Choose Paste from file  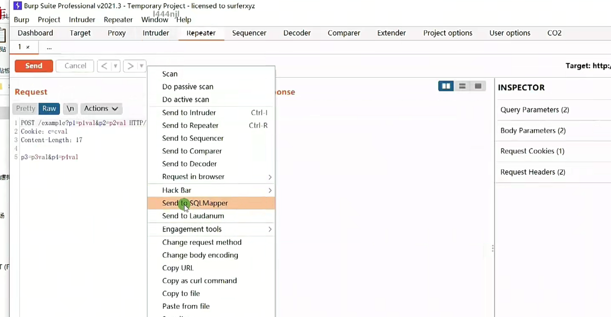(x=211, y=306)
